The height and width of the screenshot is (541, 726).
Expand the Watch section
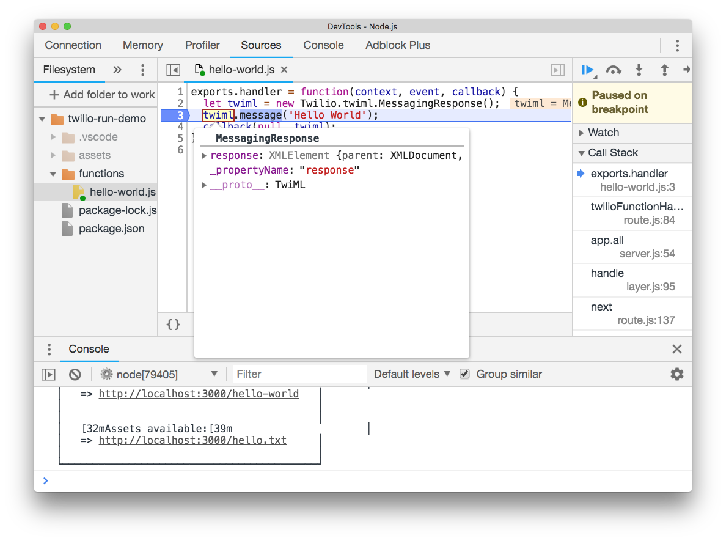coord(582,133)
